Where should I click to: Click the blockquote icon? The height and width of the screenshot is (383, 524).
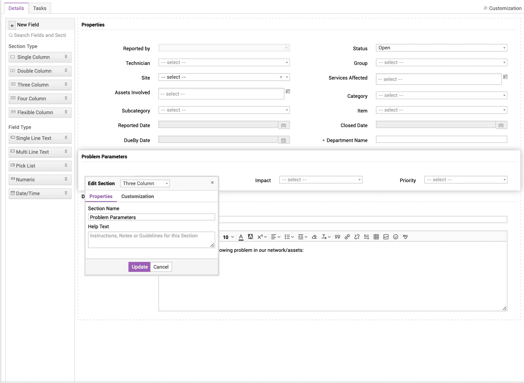click(337, 237)
